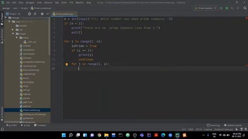Viewport: 248px width, 139px height.
Task: Open the Favorites side tool window tab
Action: point(2,114)
